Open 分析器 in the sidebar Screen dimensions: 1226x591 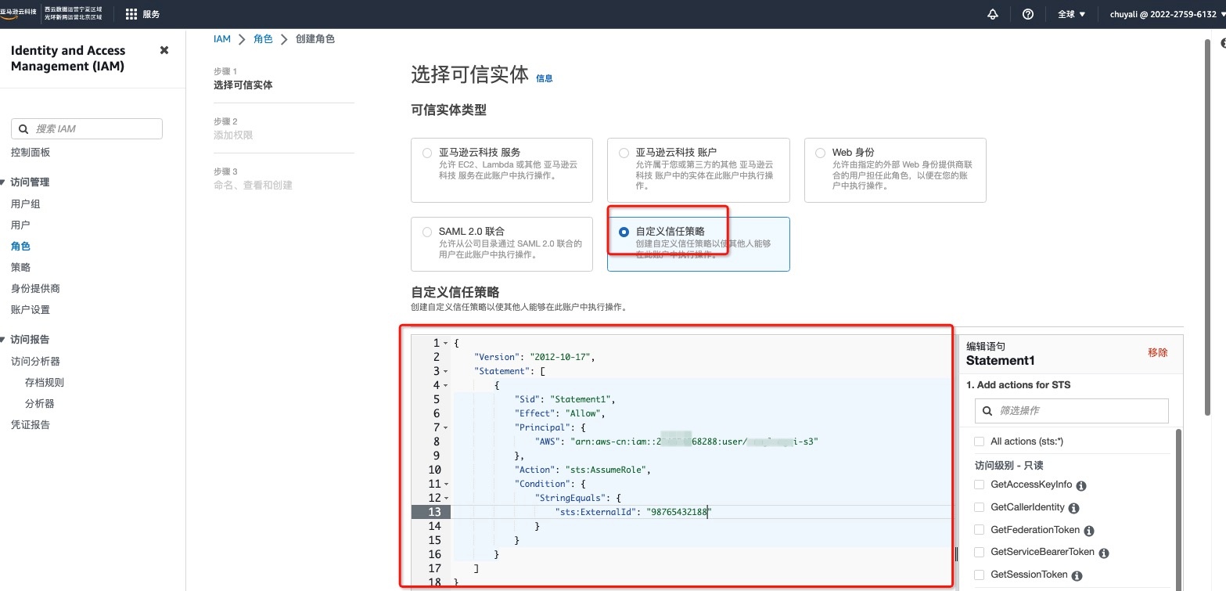[39, 404]
